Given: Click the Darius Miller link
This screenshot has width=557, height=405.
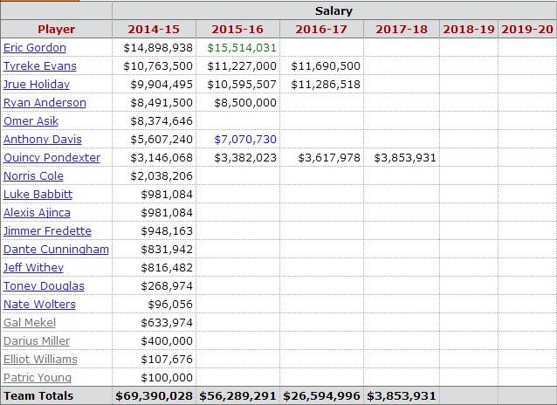Looking at the screenshot, I should (x=37, y=341).
